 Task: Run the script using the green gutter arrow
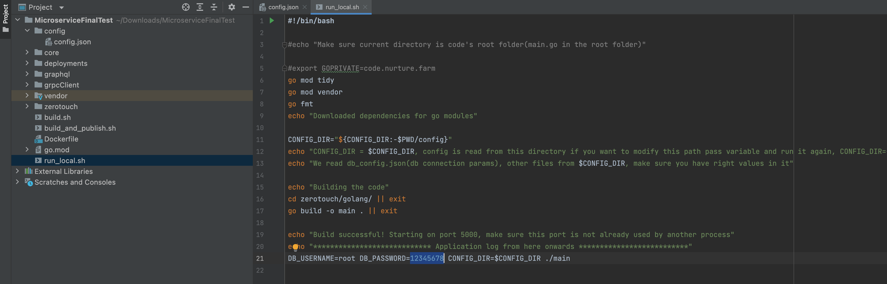tap(272, 20)
